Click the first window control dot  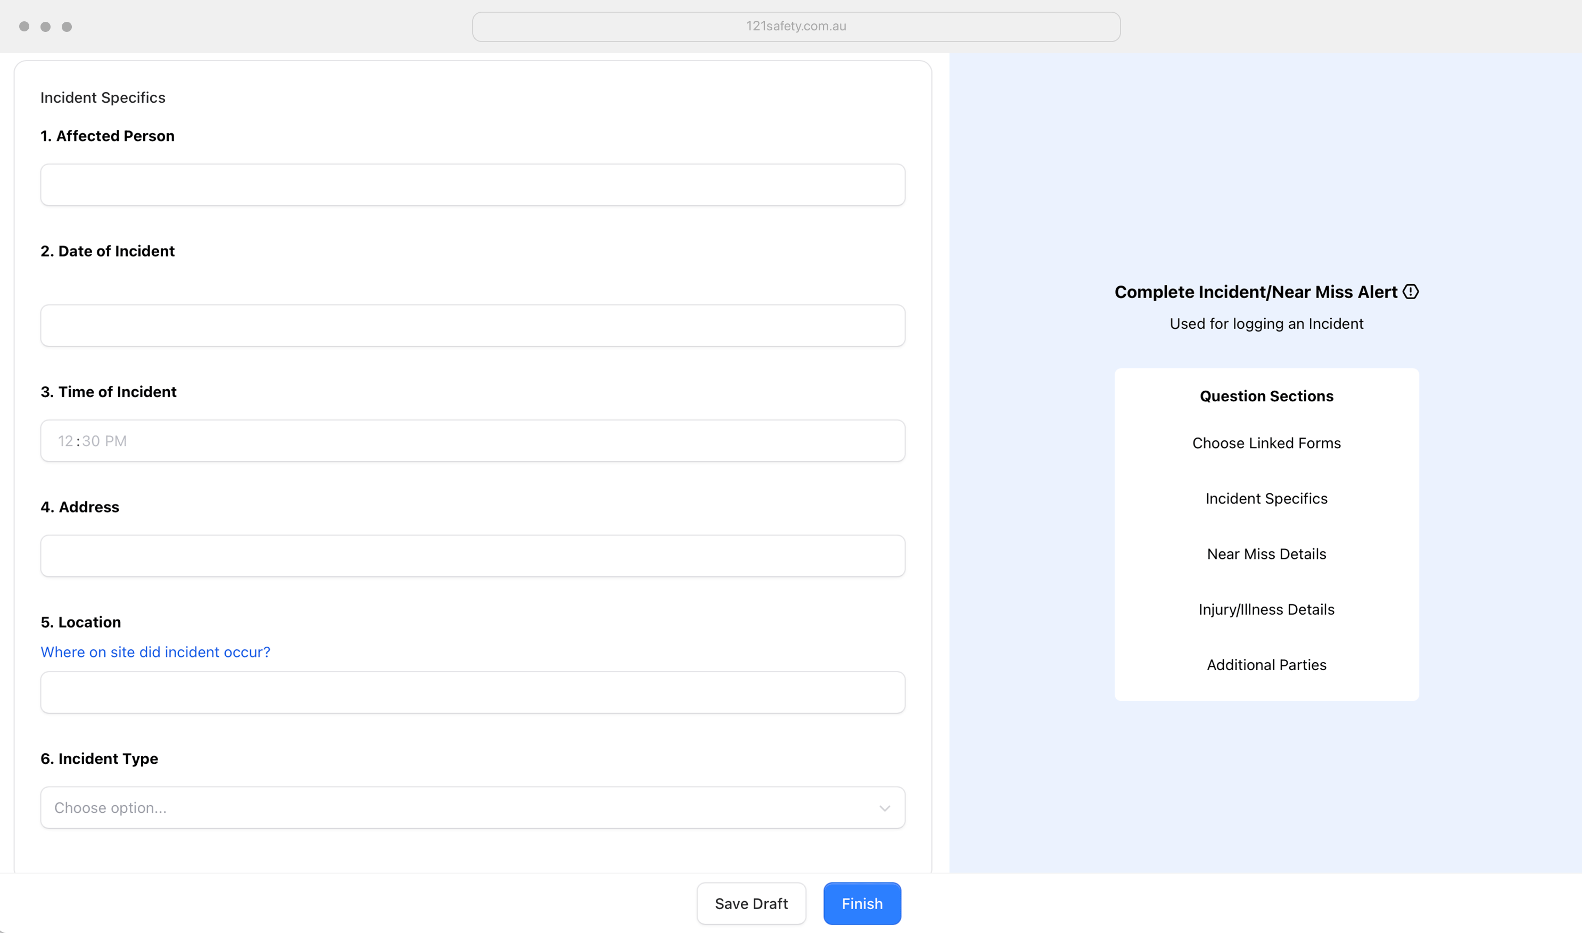[24, 27]
